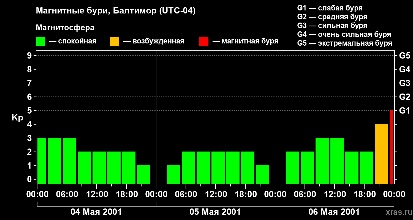The height and width of the screenshot is (220, 413).
Task: Click the '18:00' time label for 04 Мая
Action: [x=126, y=194]
